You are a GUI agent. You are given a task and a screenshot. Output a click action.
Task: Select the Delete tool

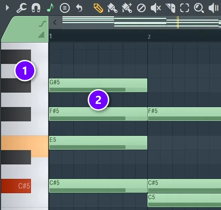pos(141,8)
